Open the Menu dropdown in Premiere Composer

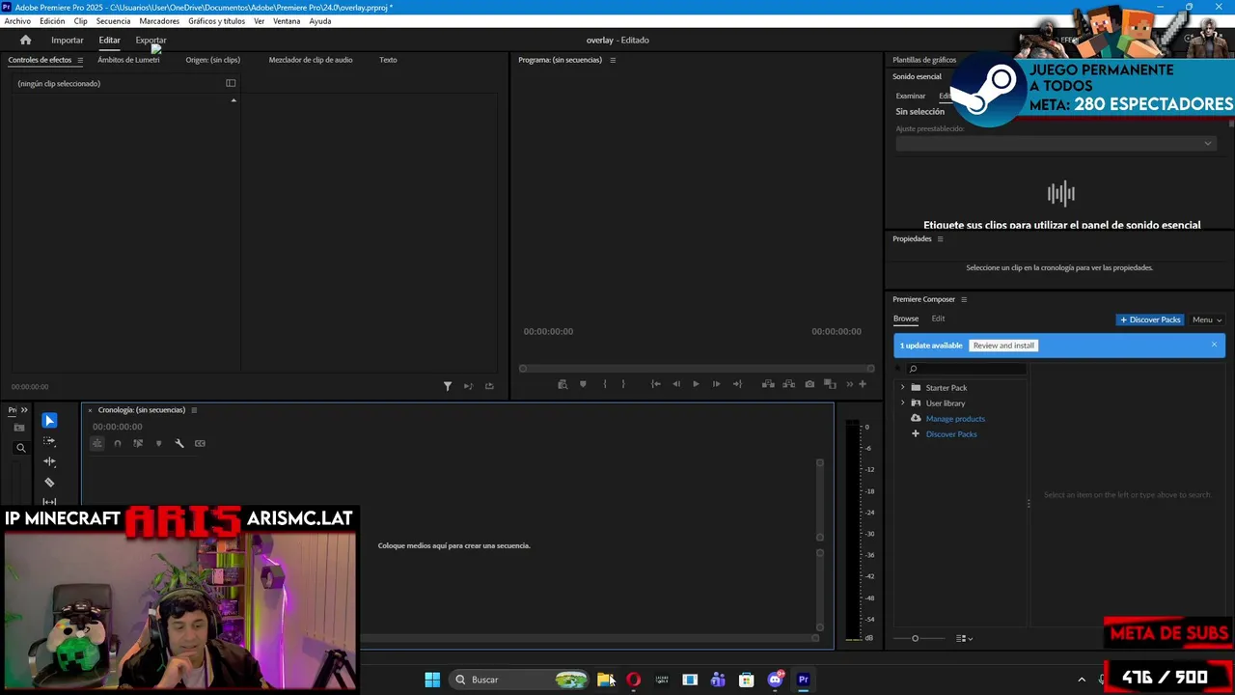(x=1207, y=320)
